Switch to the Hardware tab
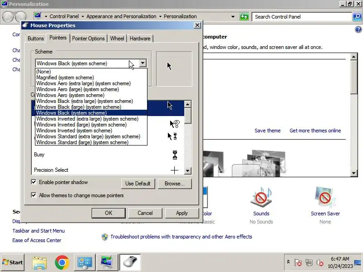 coord(140,39)
